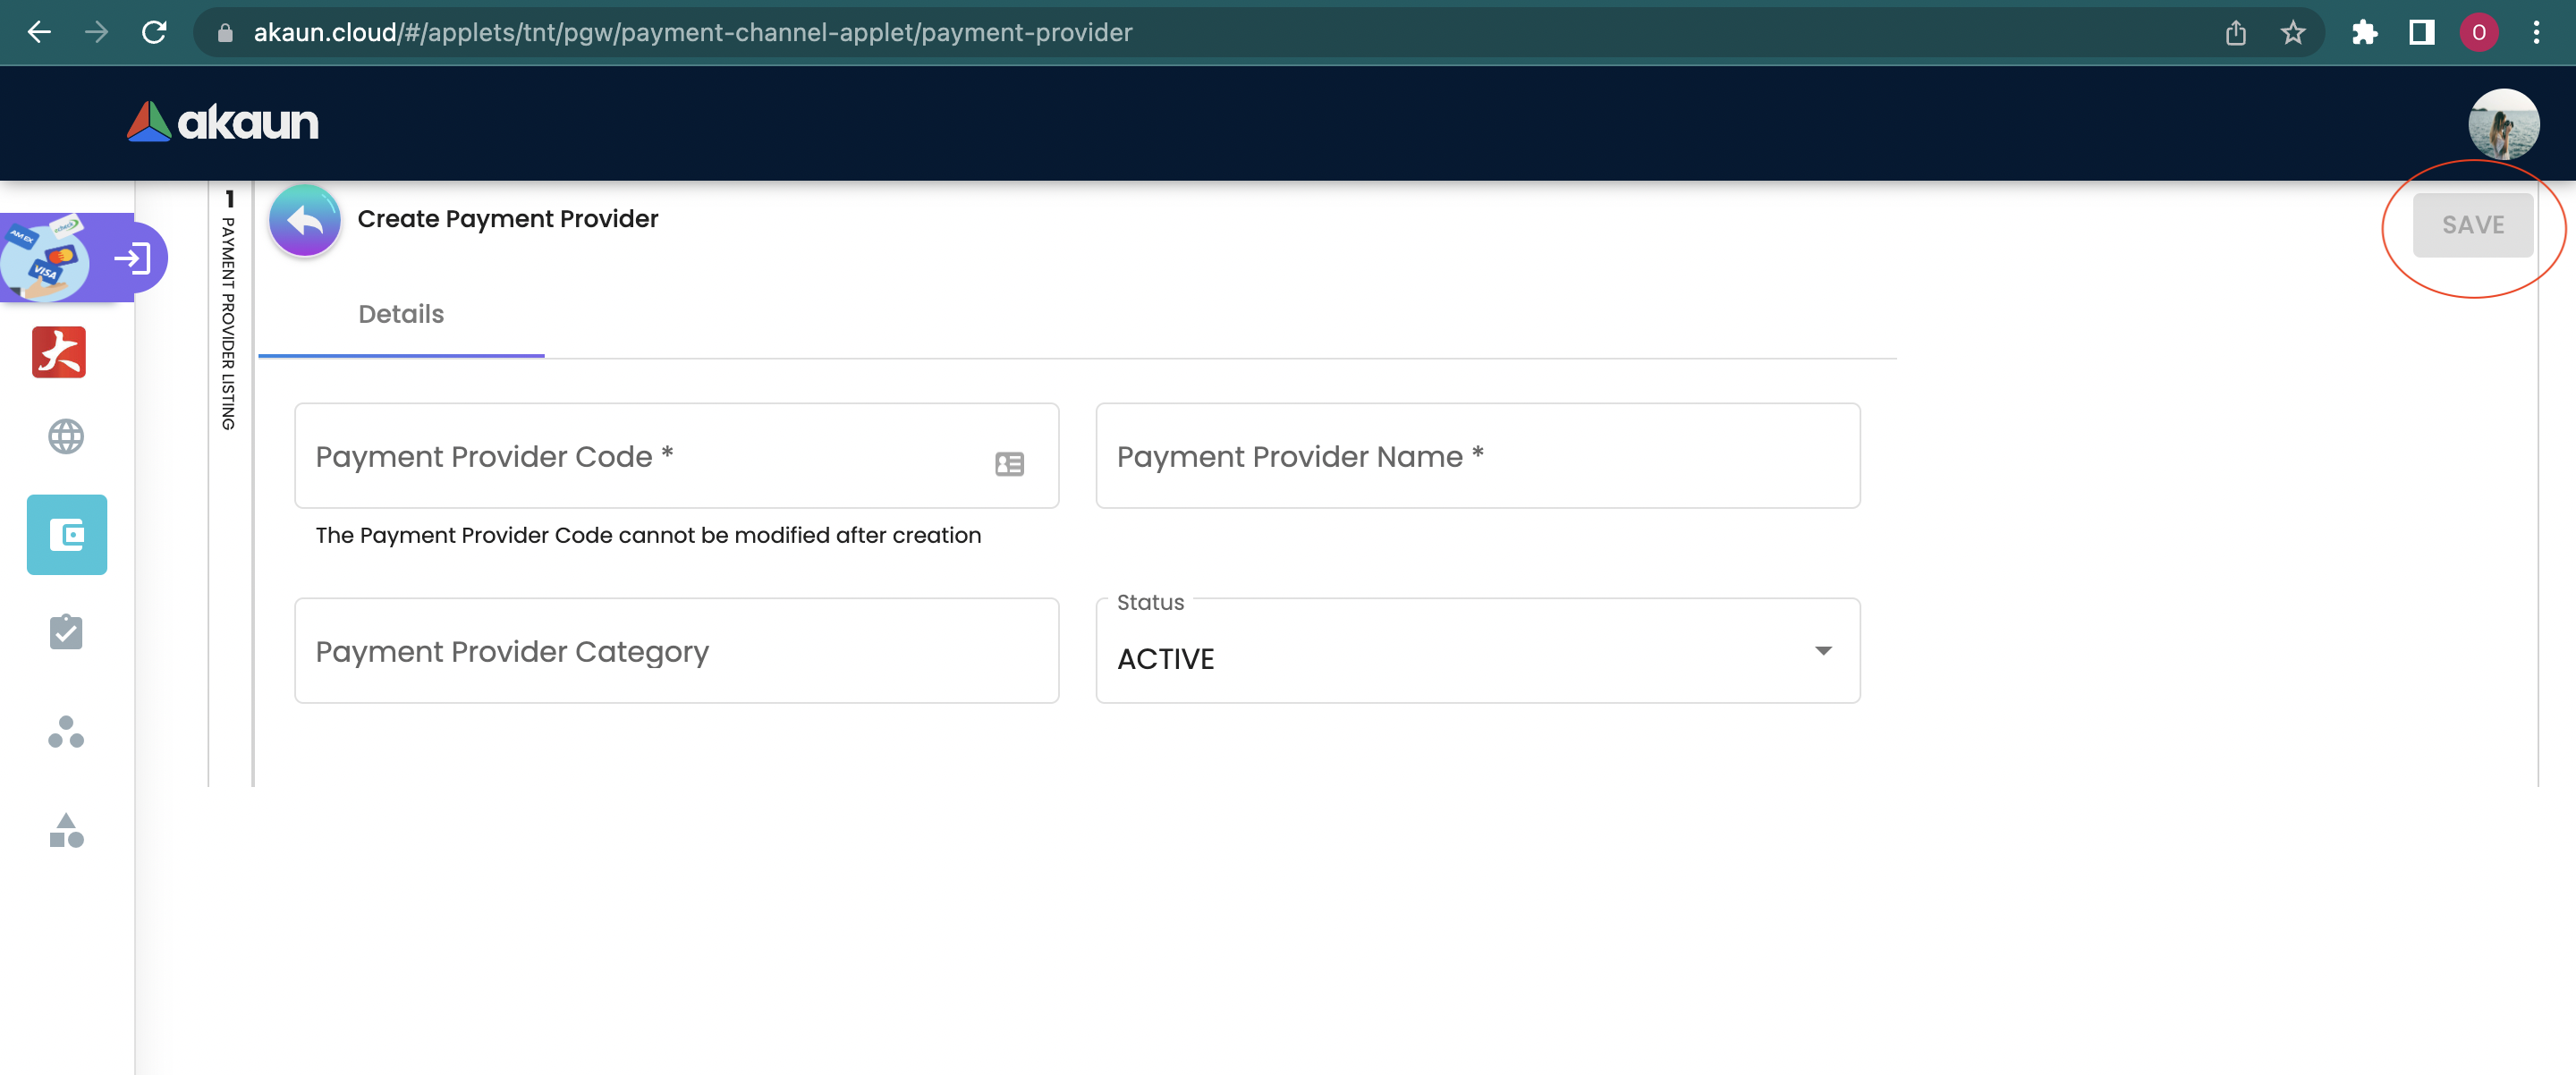Open the clipboard checkmark sidebar icon
The width and height of the screenshot is (2576, 1075).
[66, 632]
